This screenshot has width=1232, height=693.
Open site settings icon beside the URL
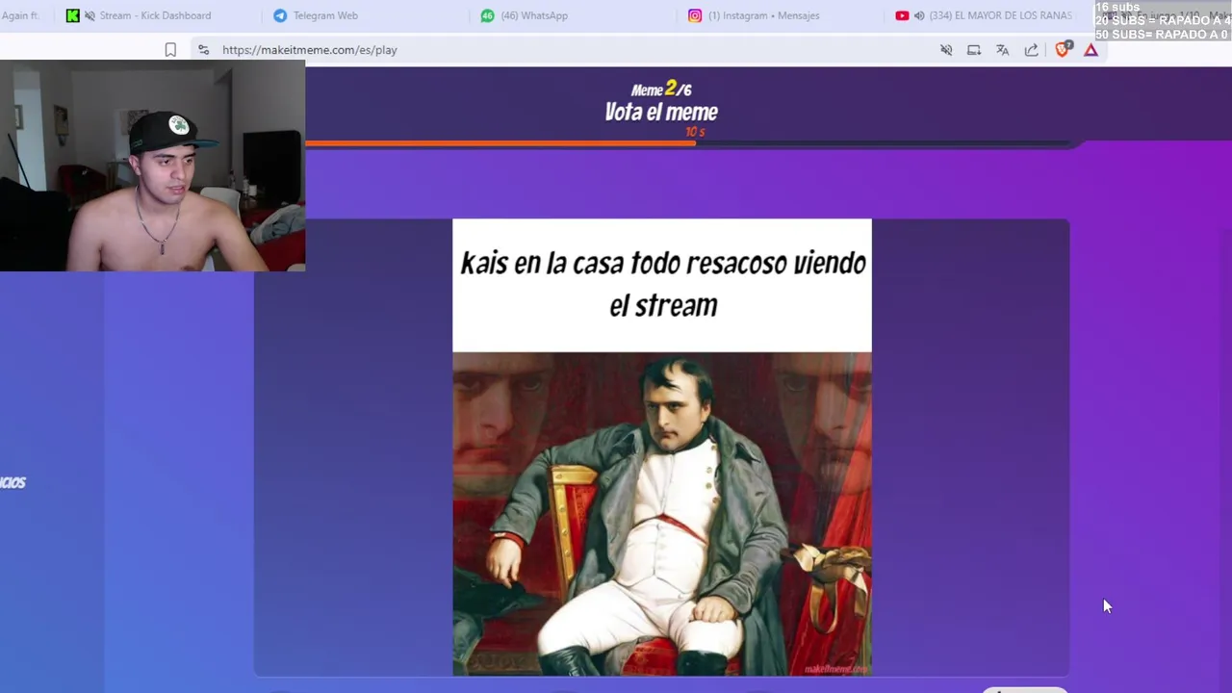(202, 50)
